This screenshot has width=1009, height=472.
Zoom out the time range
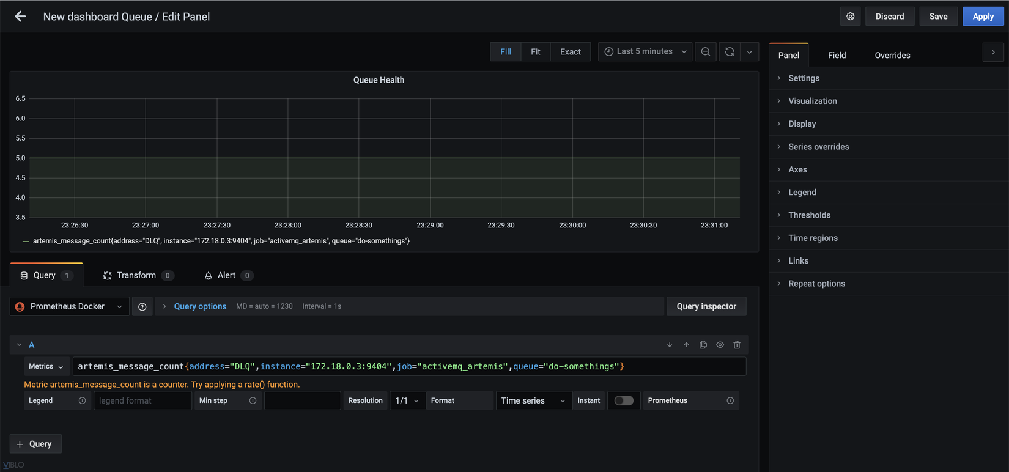pyautogui.click(x=706, y=52)
